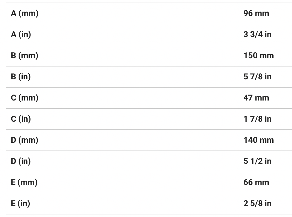Viewport: 292px width, 217px height.
Task: Click the B (mm) row label
Action: tap(25, 55)
